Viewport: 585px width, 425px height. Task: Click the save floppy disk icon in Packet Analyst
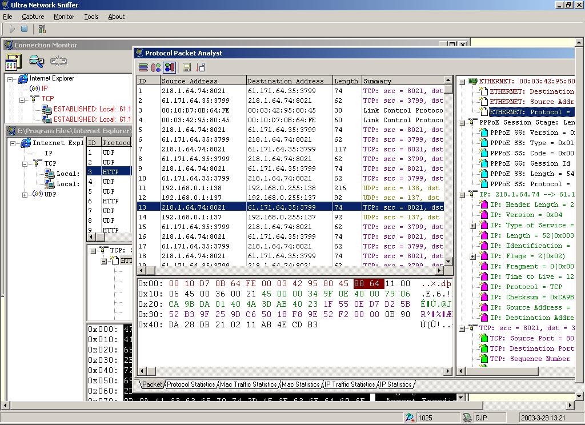[x=187, y=67]
